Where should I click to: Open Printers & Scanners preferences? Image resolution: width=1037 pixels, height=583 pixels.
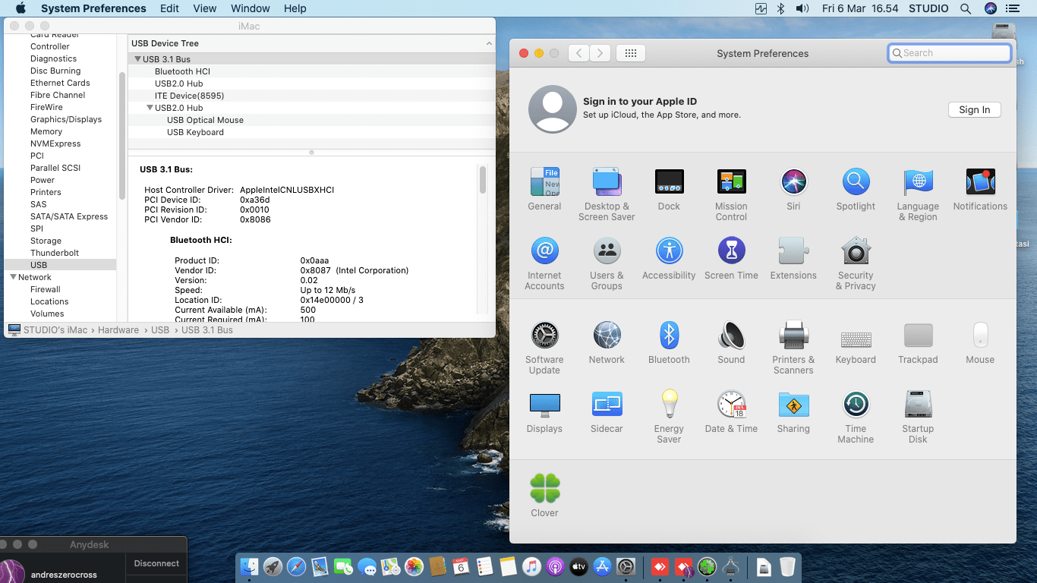793,335
